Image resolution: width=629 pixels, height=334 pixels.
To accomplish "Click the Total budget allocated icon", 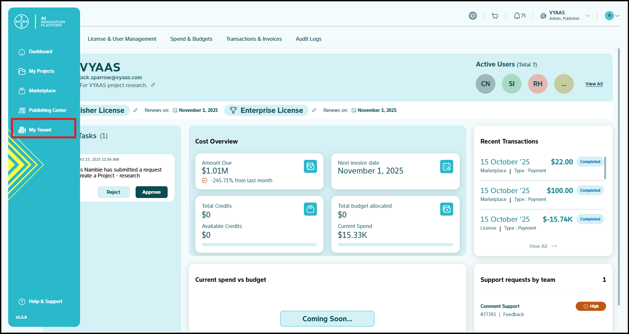I will coord(446,209).
